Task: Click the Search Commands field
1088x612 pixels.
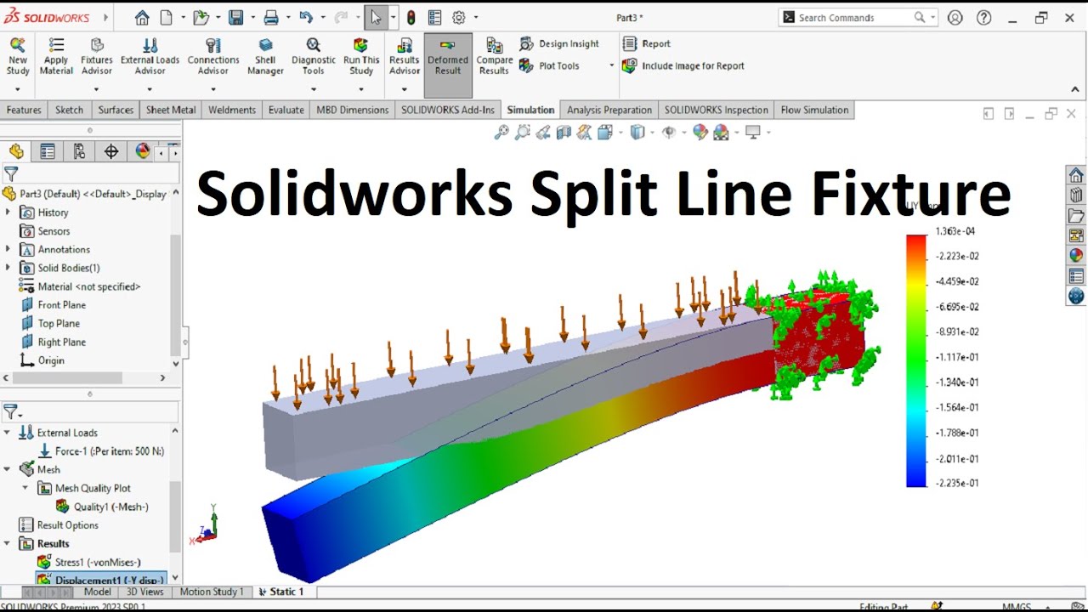Action: click(857, 18)
